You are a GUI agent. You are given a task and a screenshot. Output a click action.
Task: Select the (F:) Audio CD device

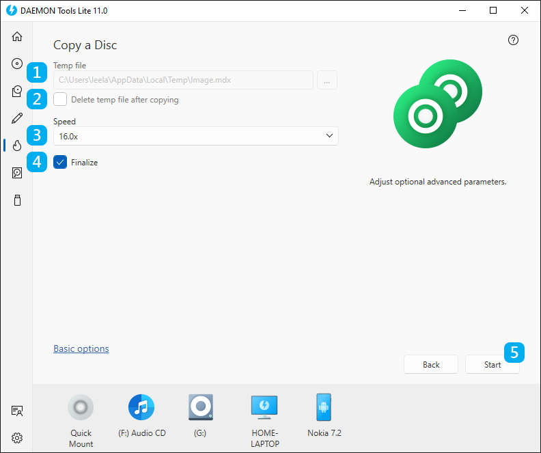coord(141,407)
